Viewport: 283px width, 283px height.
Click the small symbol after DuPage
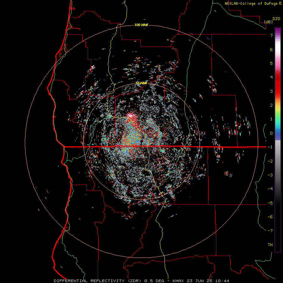280,3
